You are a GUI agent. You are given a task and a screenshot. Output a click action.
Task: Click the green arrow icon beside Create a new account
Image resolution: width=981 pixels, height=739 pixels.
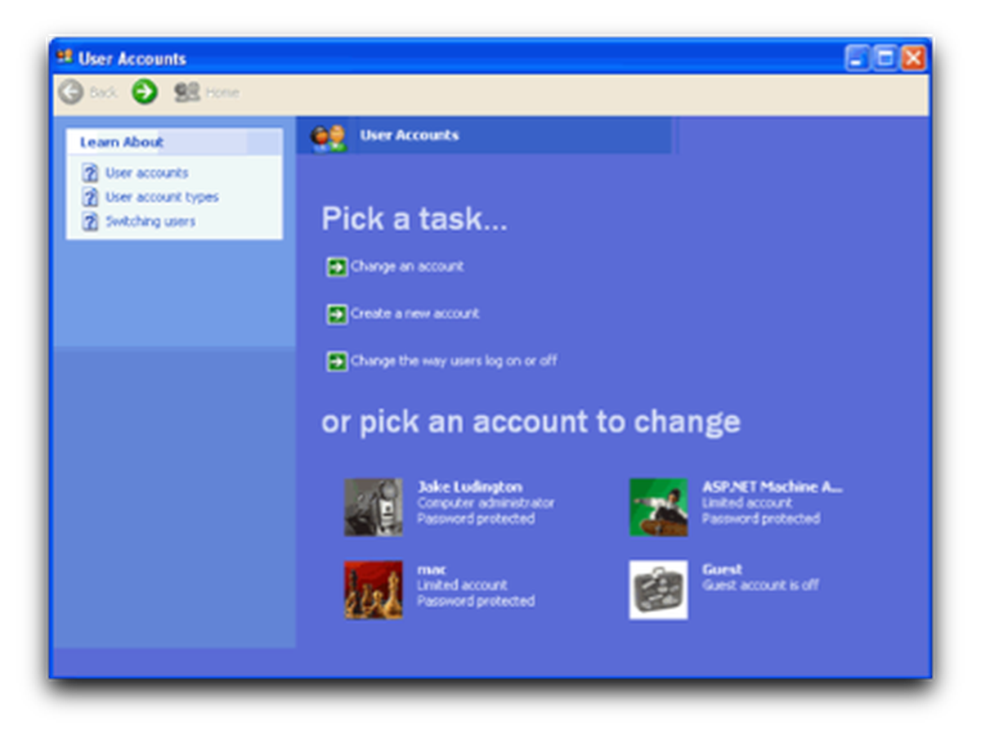336,313
